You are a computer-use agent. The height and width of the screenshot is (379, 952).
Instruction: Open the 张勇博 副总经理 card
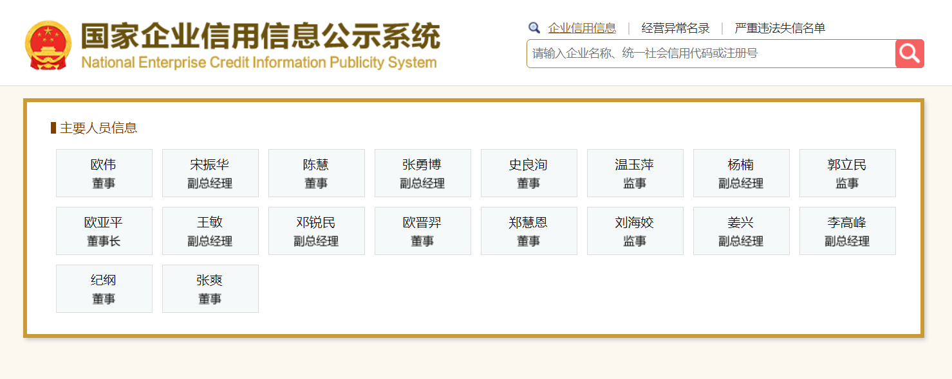pos(423,173)
